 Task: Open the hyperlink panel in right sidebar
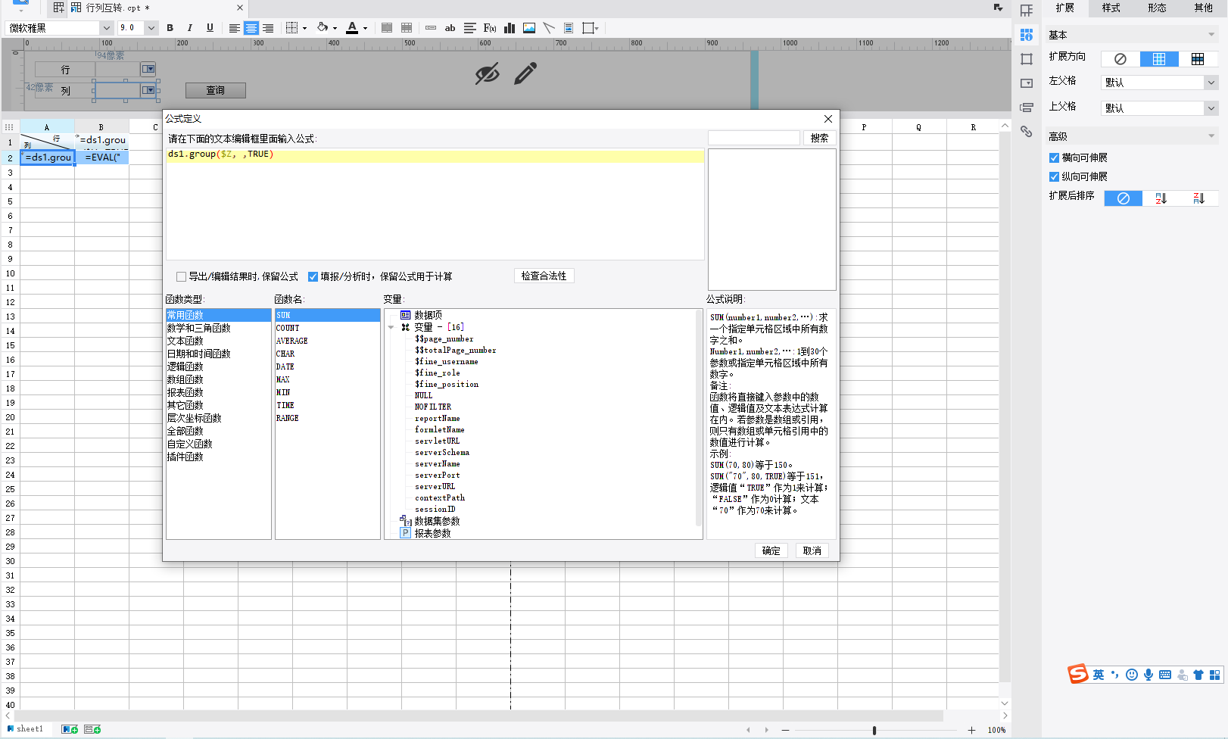point(1027,132)
